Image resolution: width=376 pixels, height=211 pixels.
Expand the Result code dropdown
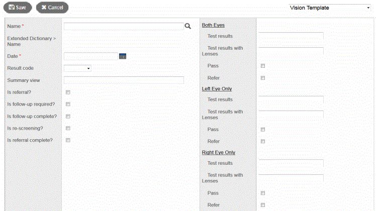[78, 68]
